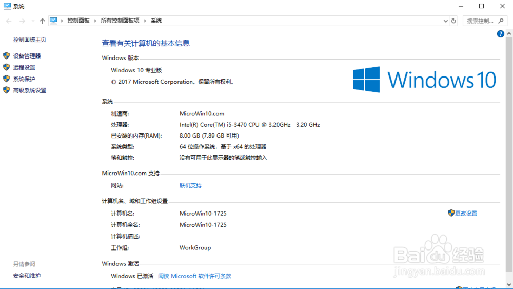Viewport: 513px width, 289px height.
Task: Expand the chevron after 所有控制面板项 breadcrumb
Action: coord(145,21)
